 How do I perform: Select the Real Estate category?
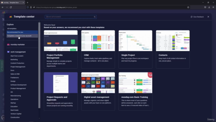[14, 110]
